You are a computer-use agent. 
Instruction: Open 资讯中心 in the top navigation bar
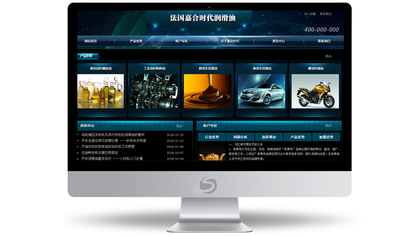tap(278, 41)
